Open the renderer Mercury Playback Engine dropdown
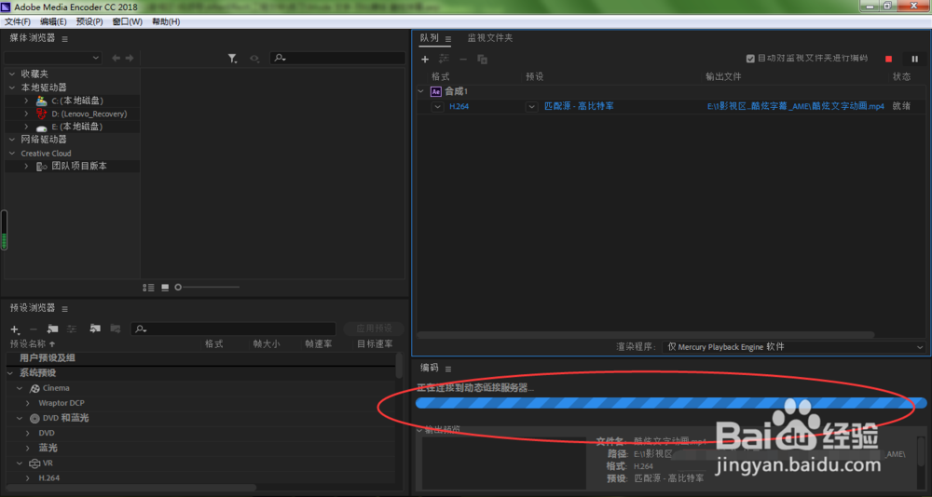The image size is (932, 497). coord(793,347)
